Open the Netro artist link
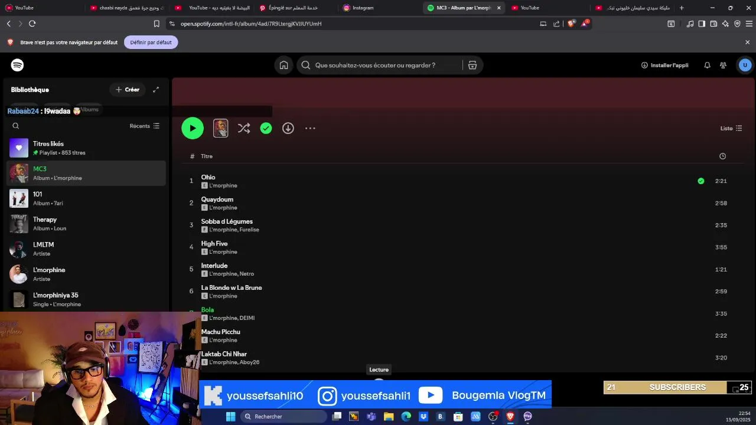 [x=247, y=274]
